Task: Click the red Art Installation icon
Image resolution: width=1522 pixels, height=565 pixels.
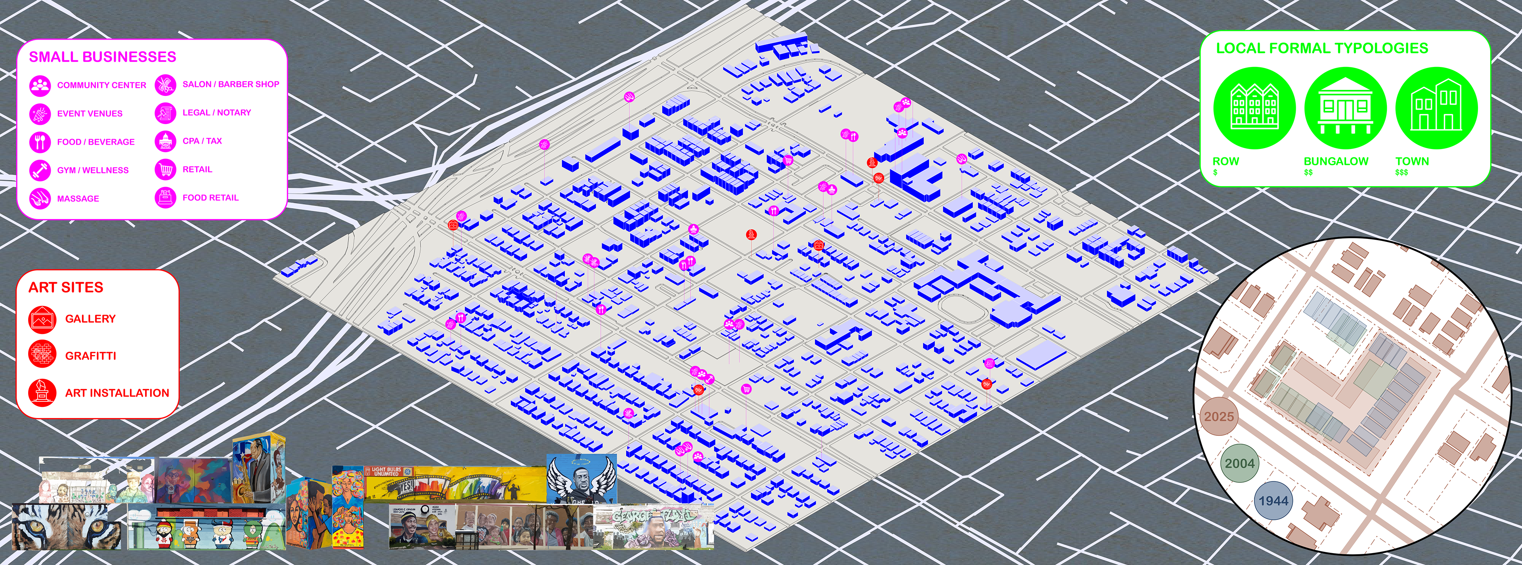Action: (42, 393)
